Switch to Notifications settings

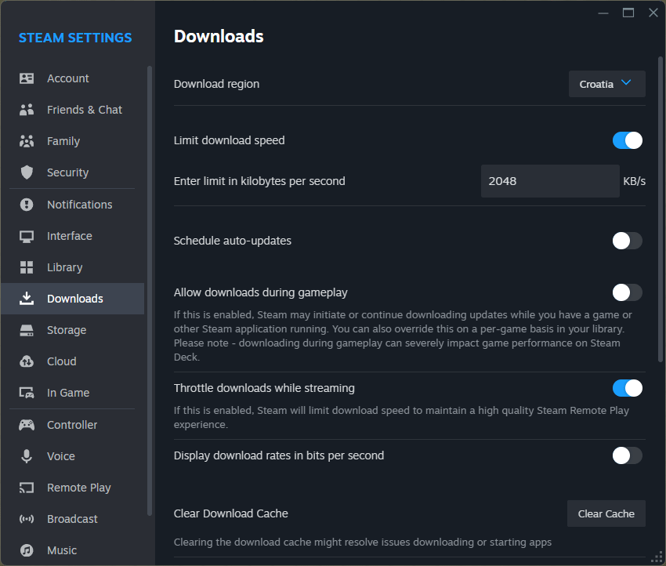click(73, 205)
